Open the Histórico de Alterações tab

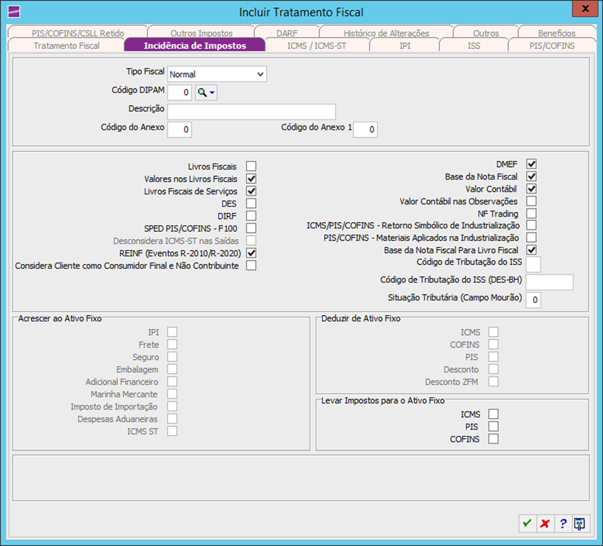[386, 33]
